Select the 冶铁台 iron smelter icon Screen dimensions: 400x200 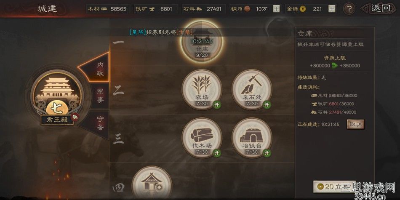point(252,138)
